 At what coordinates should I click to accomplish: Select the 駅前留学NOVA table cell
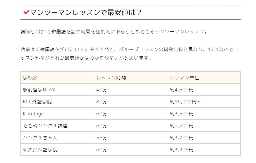pyautogui.click(x=39, y=90)
